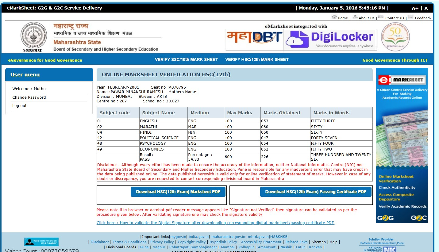Open the Kolhapur divisional board link
The width and height of the screenshot is (439, 252).
click(x=246, y=247)
